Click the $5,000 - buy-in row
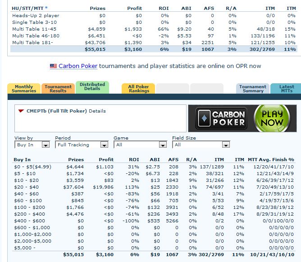This screenshot has height=262, width=301. click(154, 248)
